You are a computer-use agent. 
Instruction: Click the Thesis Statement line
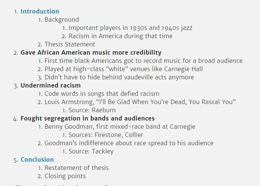click(x=70, y=44)
